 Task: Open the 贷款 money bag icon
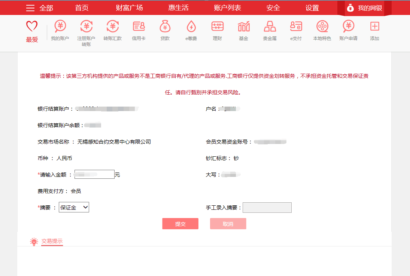(165, 26)
